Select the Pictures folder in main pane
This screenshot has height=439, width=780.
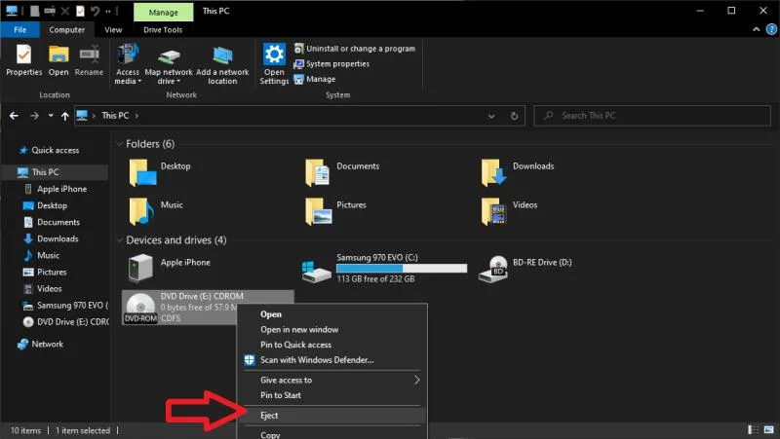335,211
